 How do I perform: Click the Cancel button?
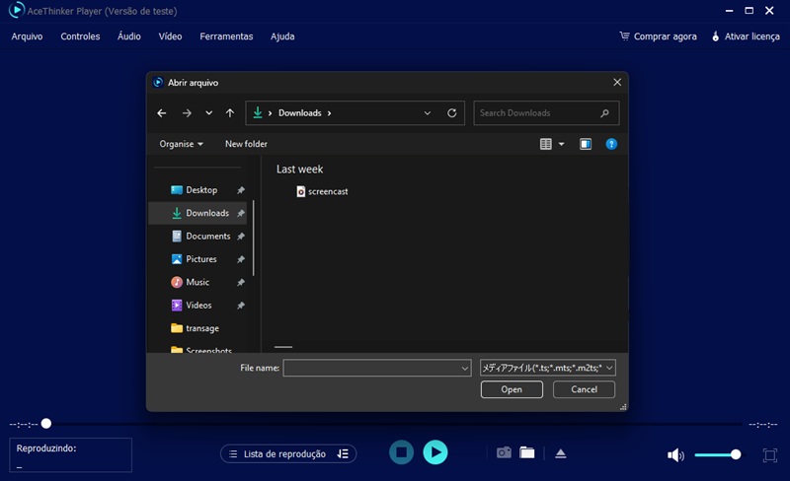click(584, 389)
